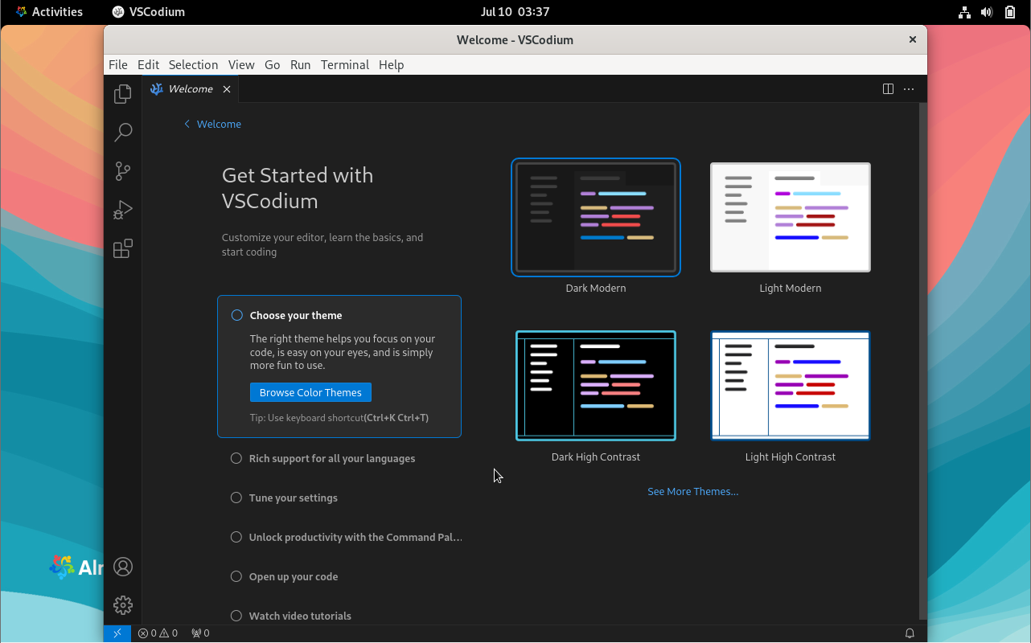Open the Run and Debug view
Image resolution: width=1031 pixels, height=643 pixels.
click(x=123, y=210)
